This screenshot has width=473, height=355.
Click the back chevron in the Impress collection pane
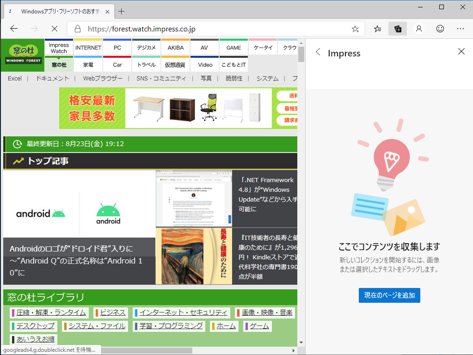click(x=318, y=52)
